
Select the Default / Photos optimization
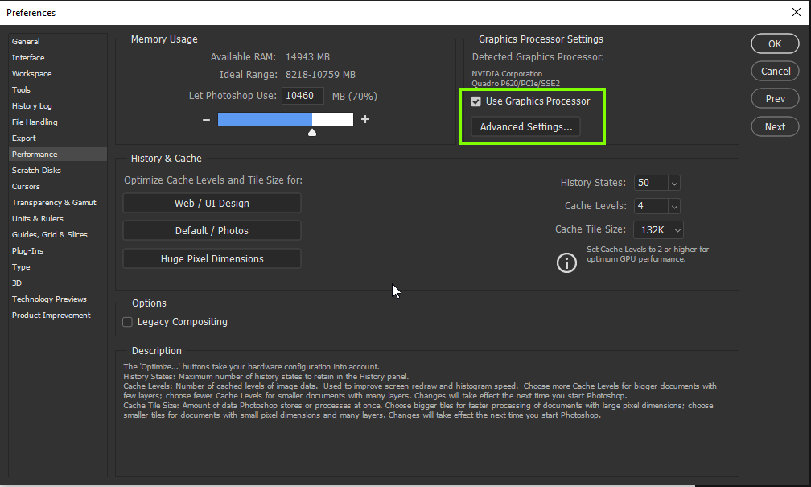pos(211,230)
